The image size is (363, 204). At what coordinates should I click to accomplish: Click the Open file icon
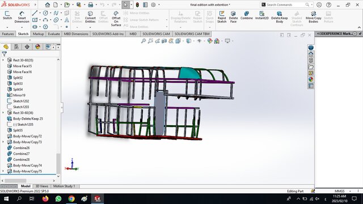(67, 5)
